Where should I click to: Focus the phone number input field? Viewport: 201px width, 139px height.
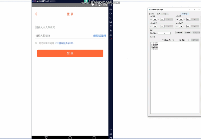pyautogui.click(x=70, y=27)
